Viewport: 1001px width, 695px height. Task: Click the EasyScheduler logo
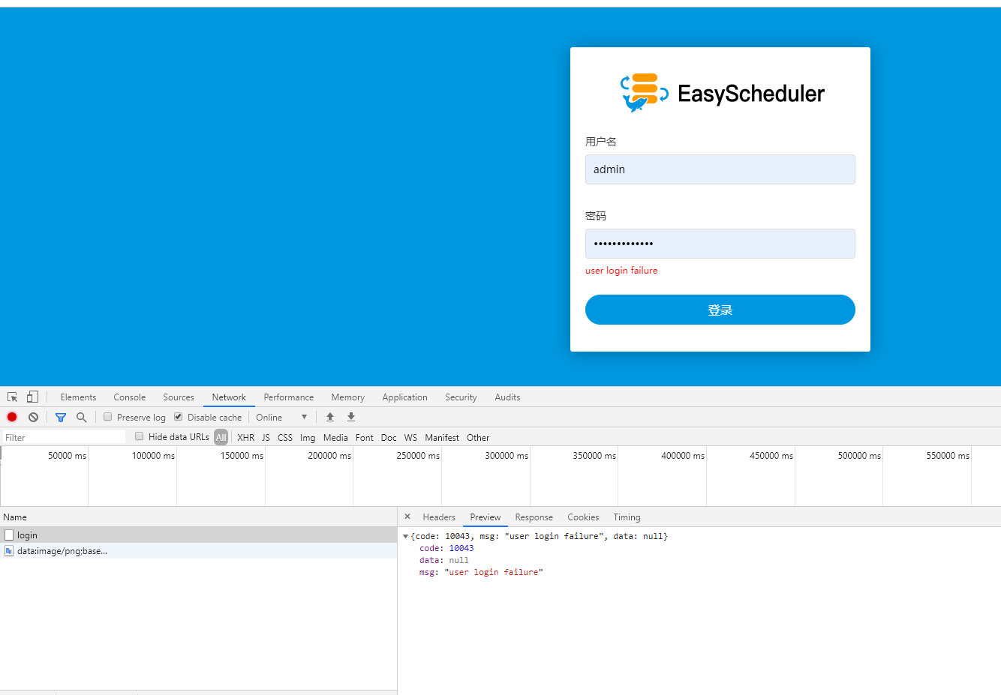722,93
